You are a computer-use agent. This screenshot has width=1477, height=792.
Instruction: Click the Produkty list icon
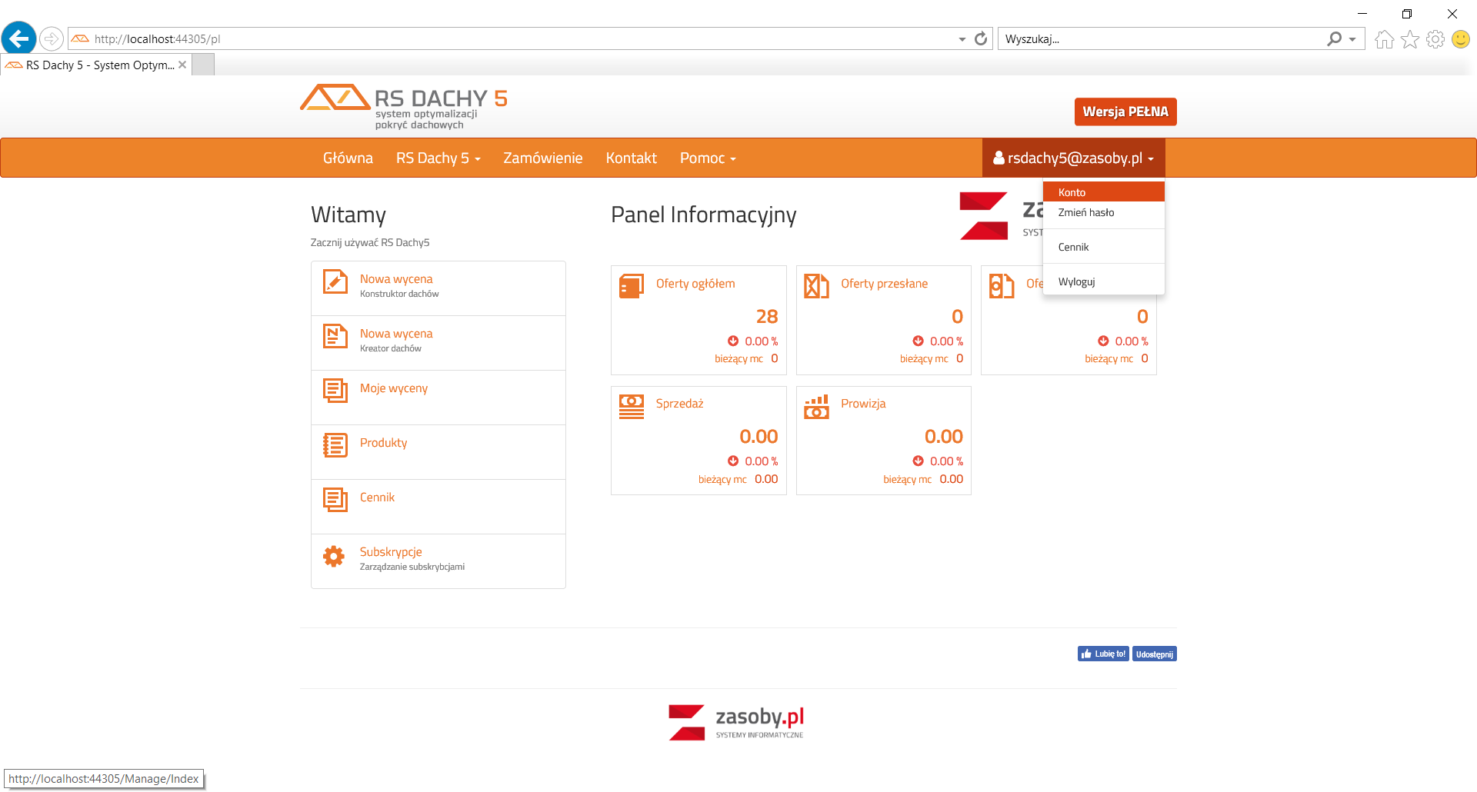pos(335,445)
